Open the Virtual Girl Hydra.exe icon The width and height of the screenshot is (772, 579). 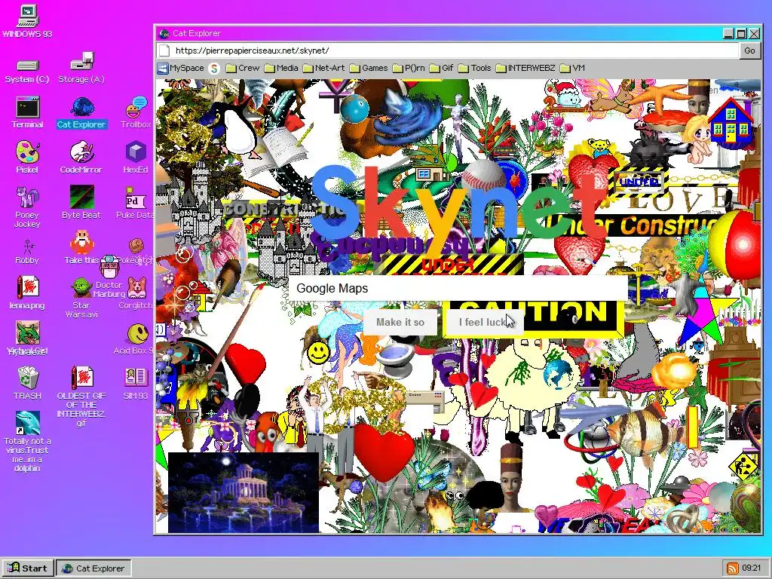(27, 339)
